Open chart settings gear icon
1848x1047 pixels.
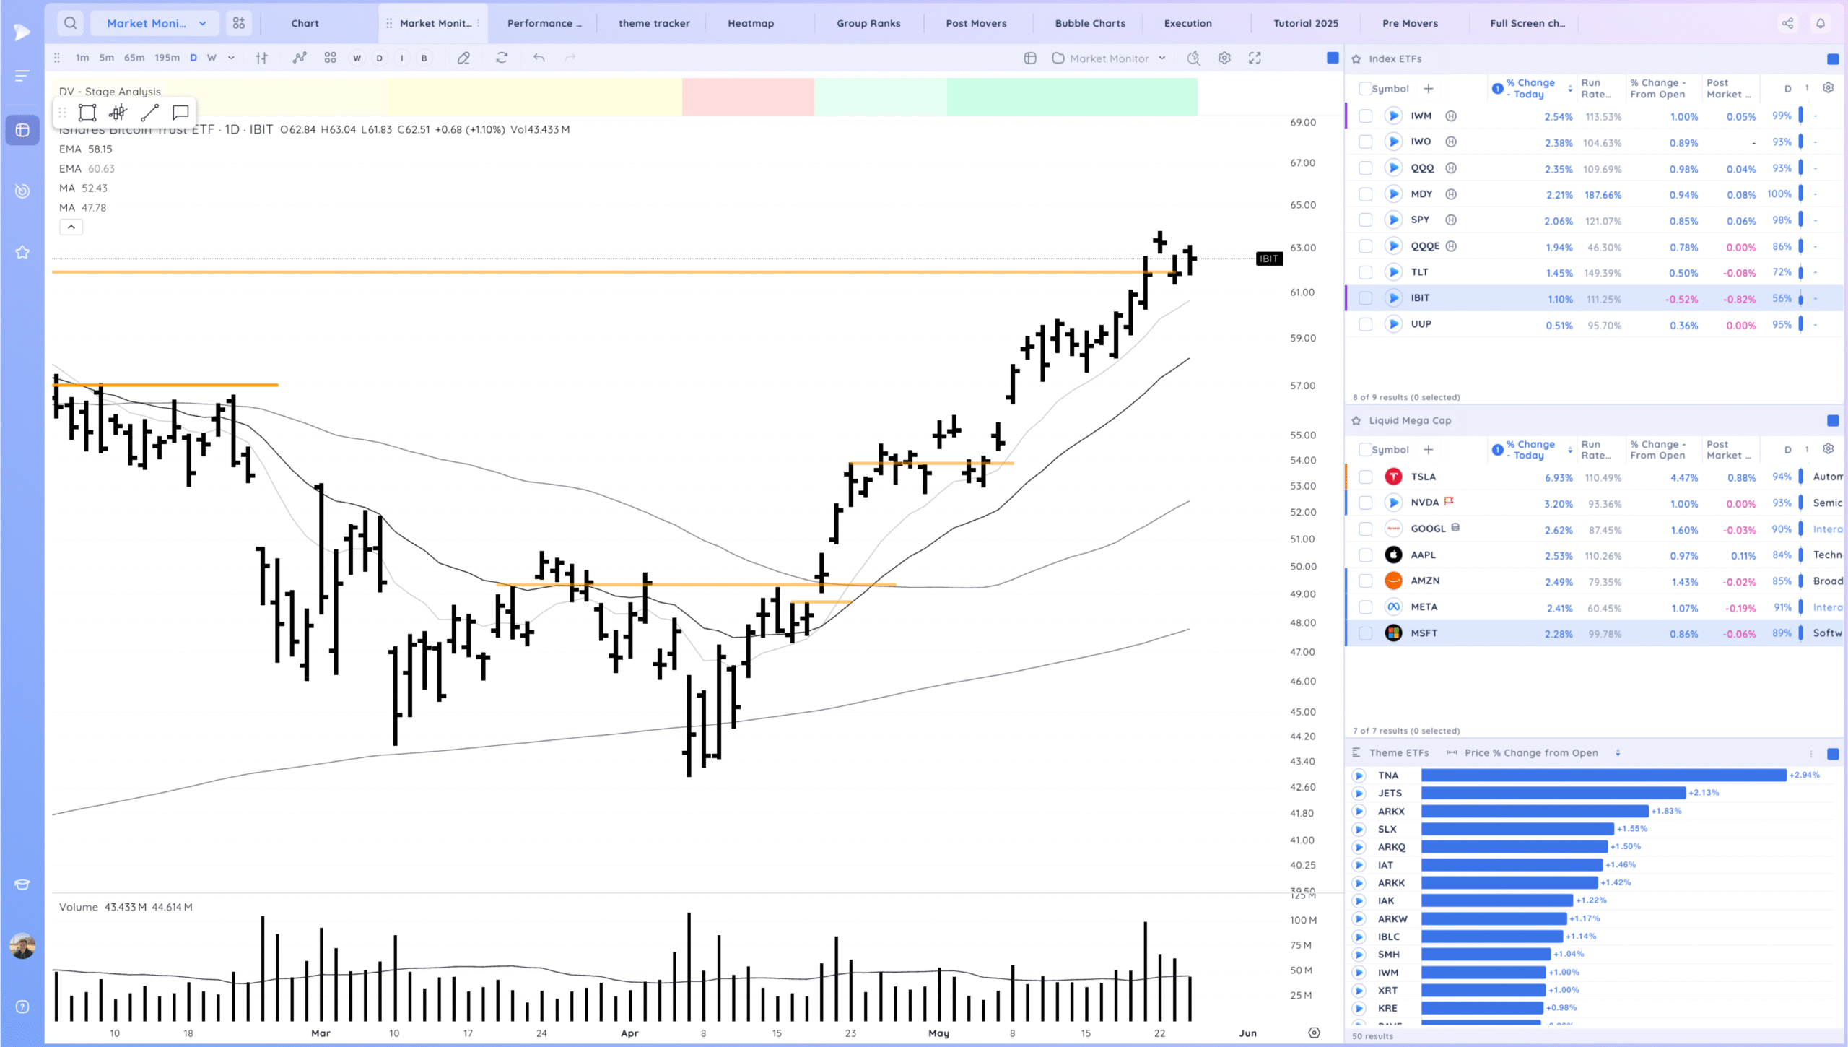point(1224,58)
